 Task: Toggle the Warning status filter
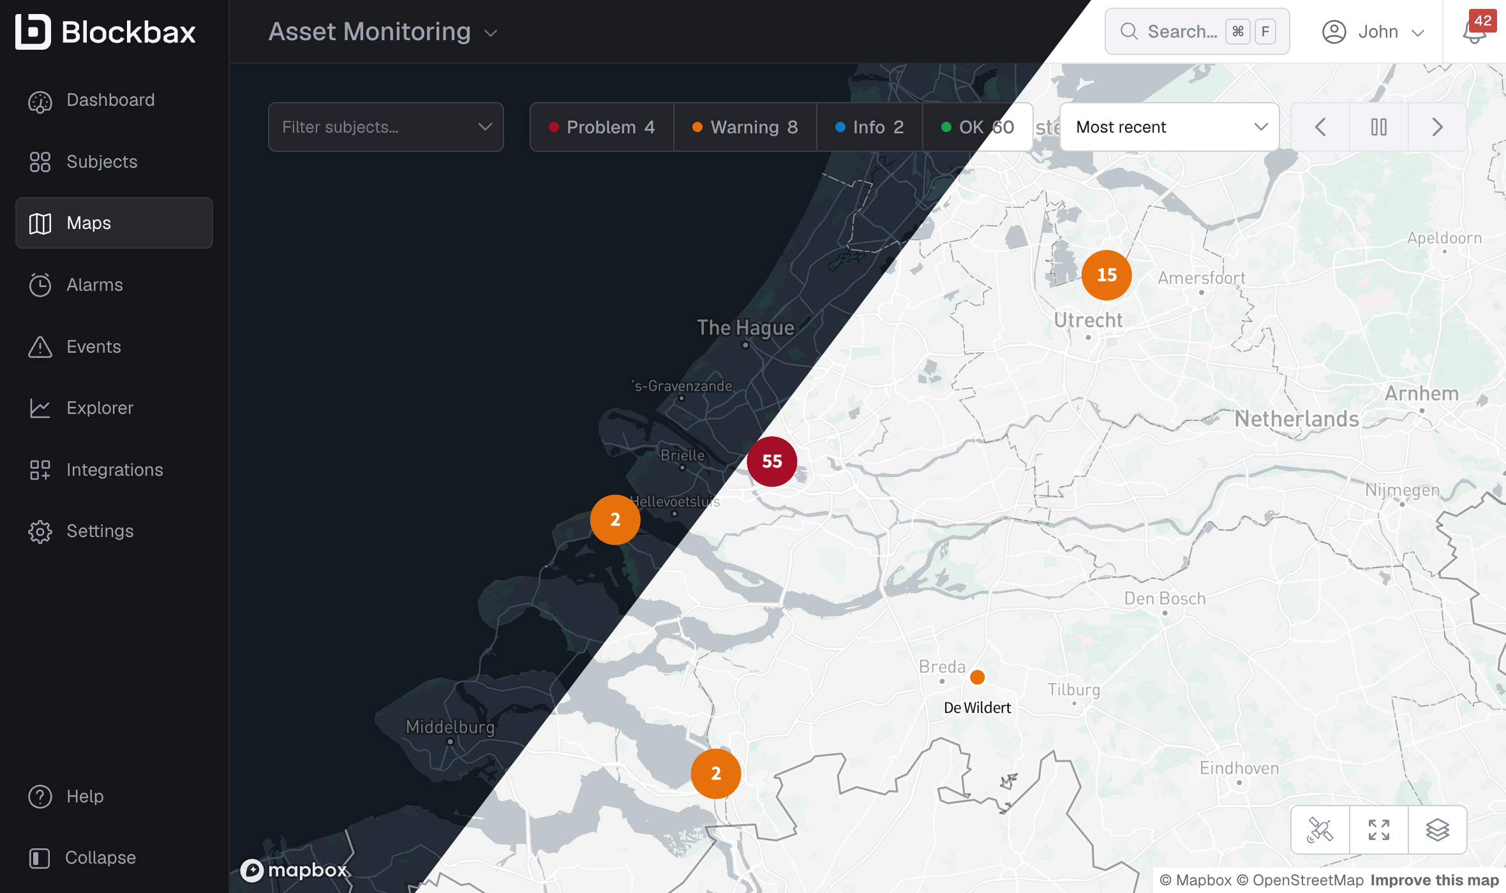pyautogui.click(x=745, y=127)
